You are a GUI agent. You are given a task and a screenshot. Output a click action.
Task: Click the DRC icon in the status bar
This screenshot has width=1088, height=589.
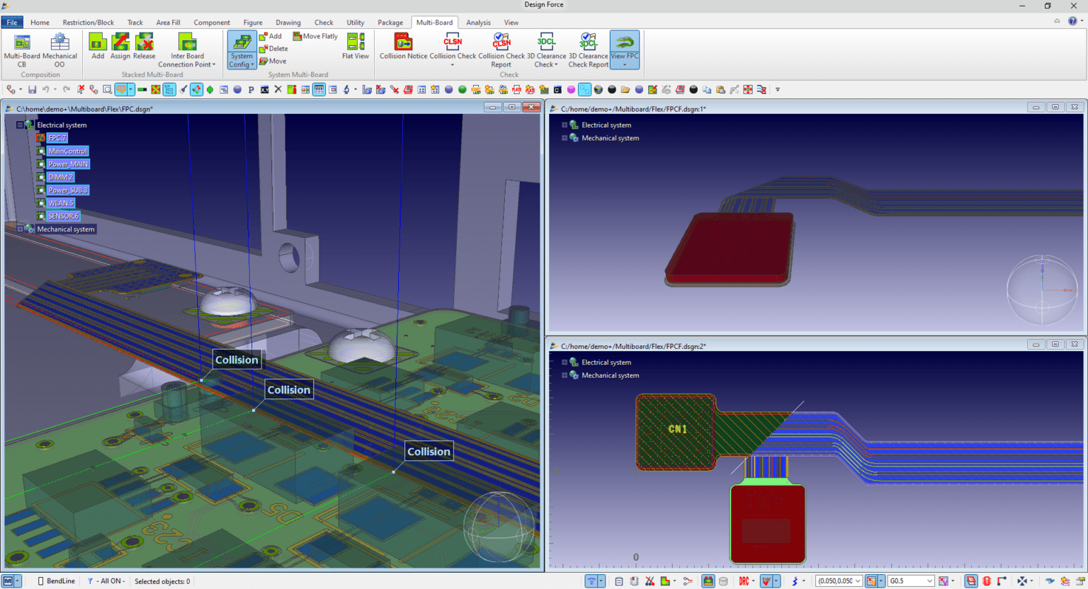pyautogui.click(x=744, y=581)
